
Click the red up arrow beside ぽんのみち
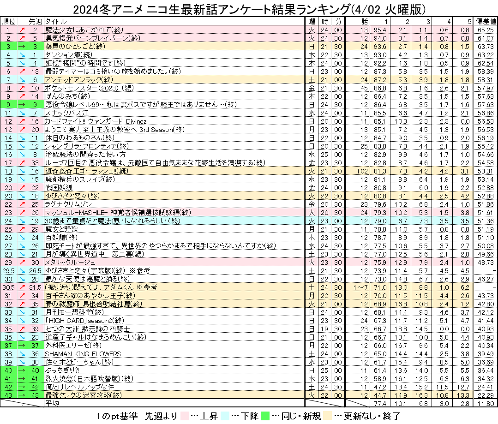click(22, 96)
